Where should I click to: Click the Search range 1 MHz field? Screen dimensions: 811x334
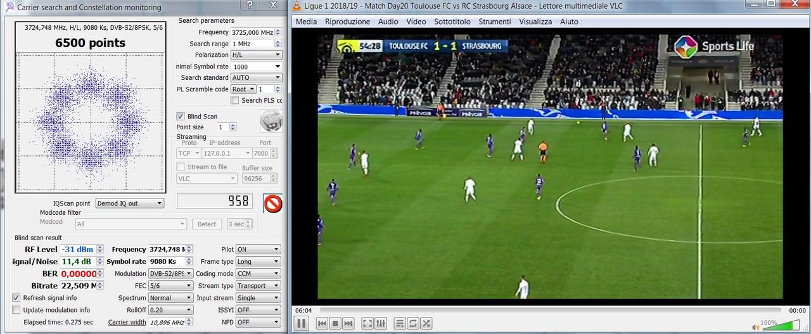point(256,44)
